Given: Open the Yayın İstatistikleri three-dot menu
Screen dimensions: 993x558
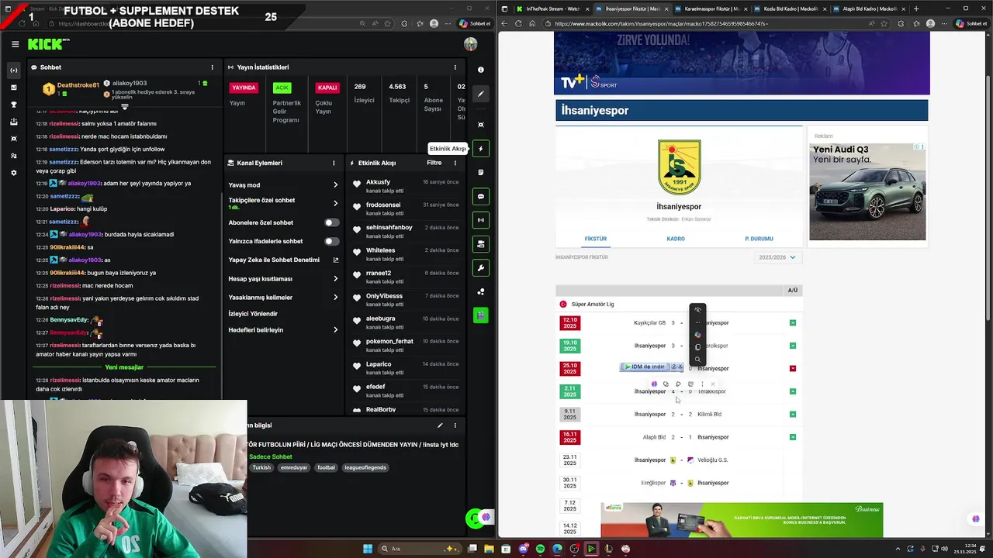Looking at the screenshot, I should (x=455, y=67).
